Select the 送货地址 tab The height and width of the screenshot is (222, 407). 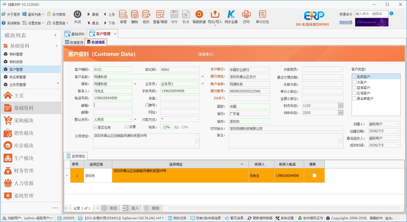pyautogui.click(x=76, y=156)
